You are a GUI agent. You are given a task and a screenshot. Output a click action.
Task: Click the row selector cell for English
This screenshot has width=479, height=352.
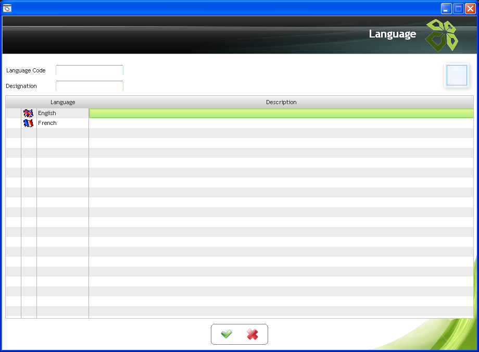pos(13,113)
